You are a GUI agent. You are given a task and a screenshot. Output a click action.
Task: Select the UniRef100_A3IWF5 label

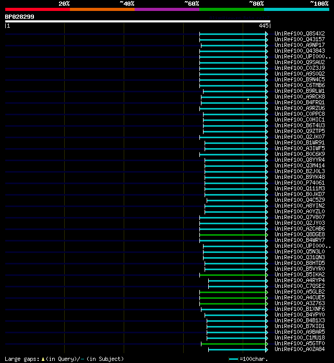coord(300,148)
